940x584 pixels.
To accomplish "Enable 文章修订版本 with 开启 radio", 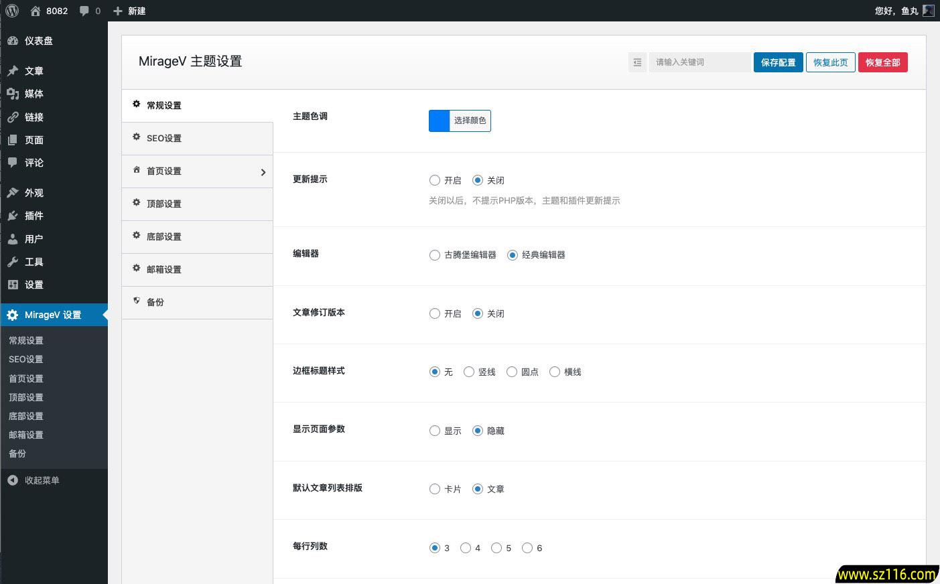I will point(435,313).
